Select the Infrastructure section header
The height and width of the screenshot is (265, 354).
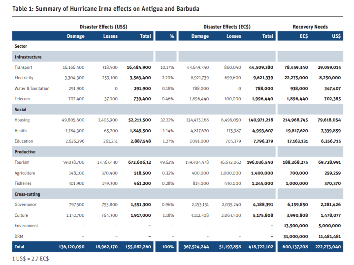[x=28, y=57]
